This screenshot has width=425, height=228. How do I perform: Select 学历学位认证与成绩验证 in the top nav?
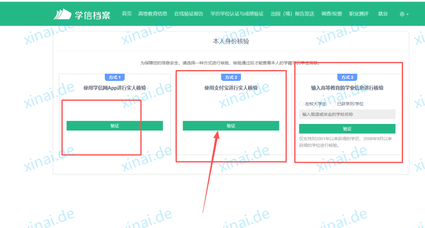click(x=237, y=14)
